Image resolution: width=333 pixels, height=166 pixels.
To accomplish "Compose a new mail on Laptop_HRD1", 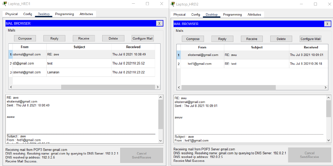I will [x=25, y=38].
